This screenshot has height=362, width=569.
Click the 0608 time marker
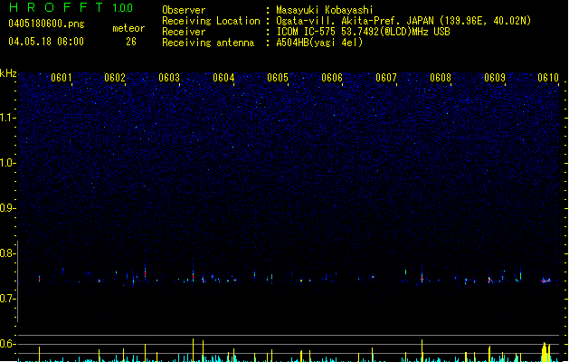[x=441, y=78]
